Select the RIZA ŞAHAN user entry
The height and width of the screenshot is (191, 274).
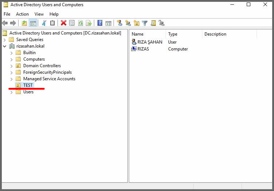[150, 42]
